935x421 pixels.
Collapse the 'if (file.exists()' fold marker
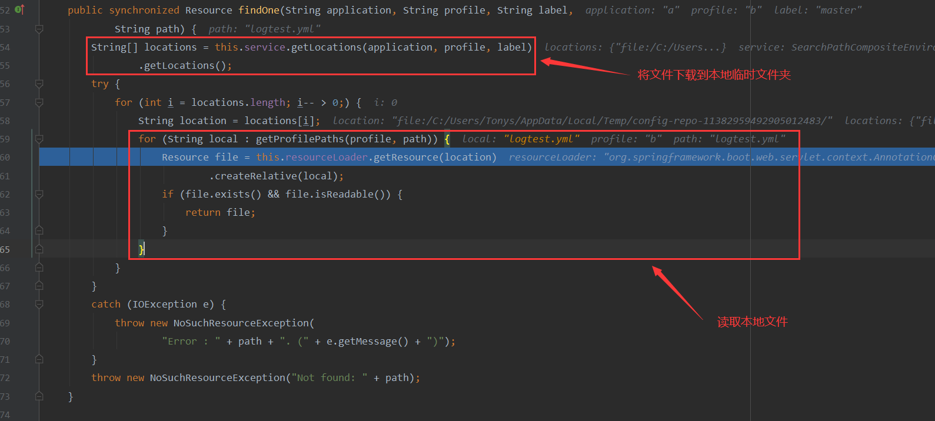[39, 194]
